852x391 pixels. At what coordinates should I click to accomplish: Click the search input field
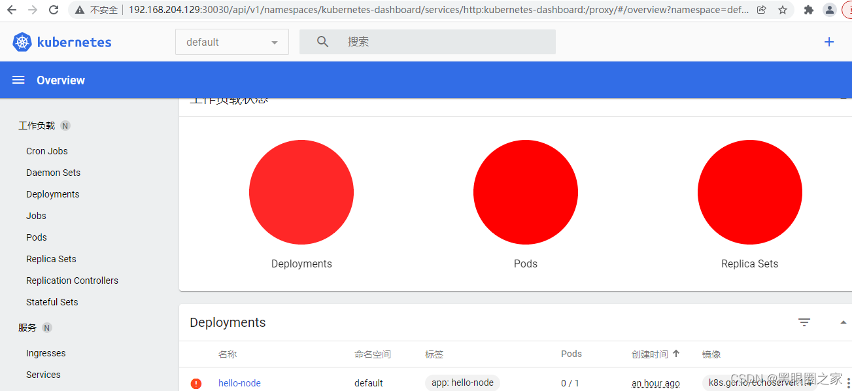coord(428,42)
